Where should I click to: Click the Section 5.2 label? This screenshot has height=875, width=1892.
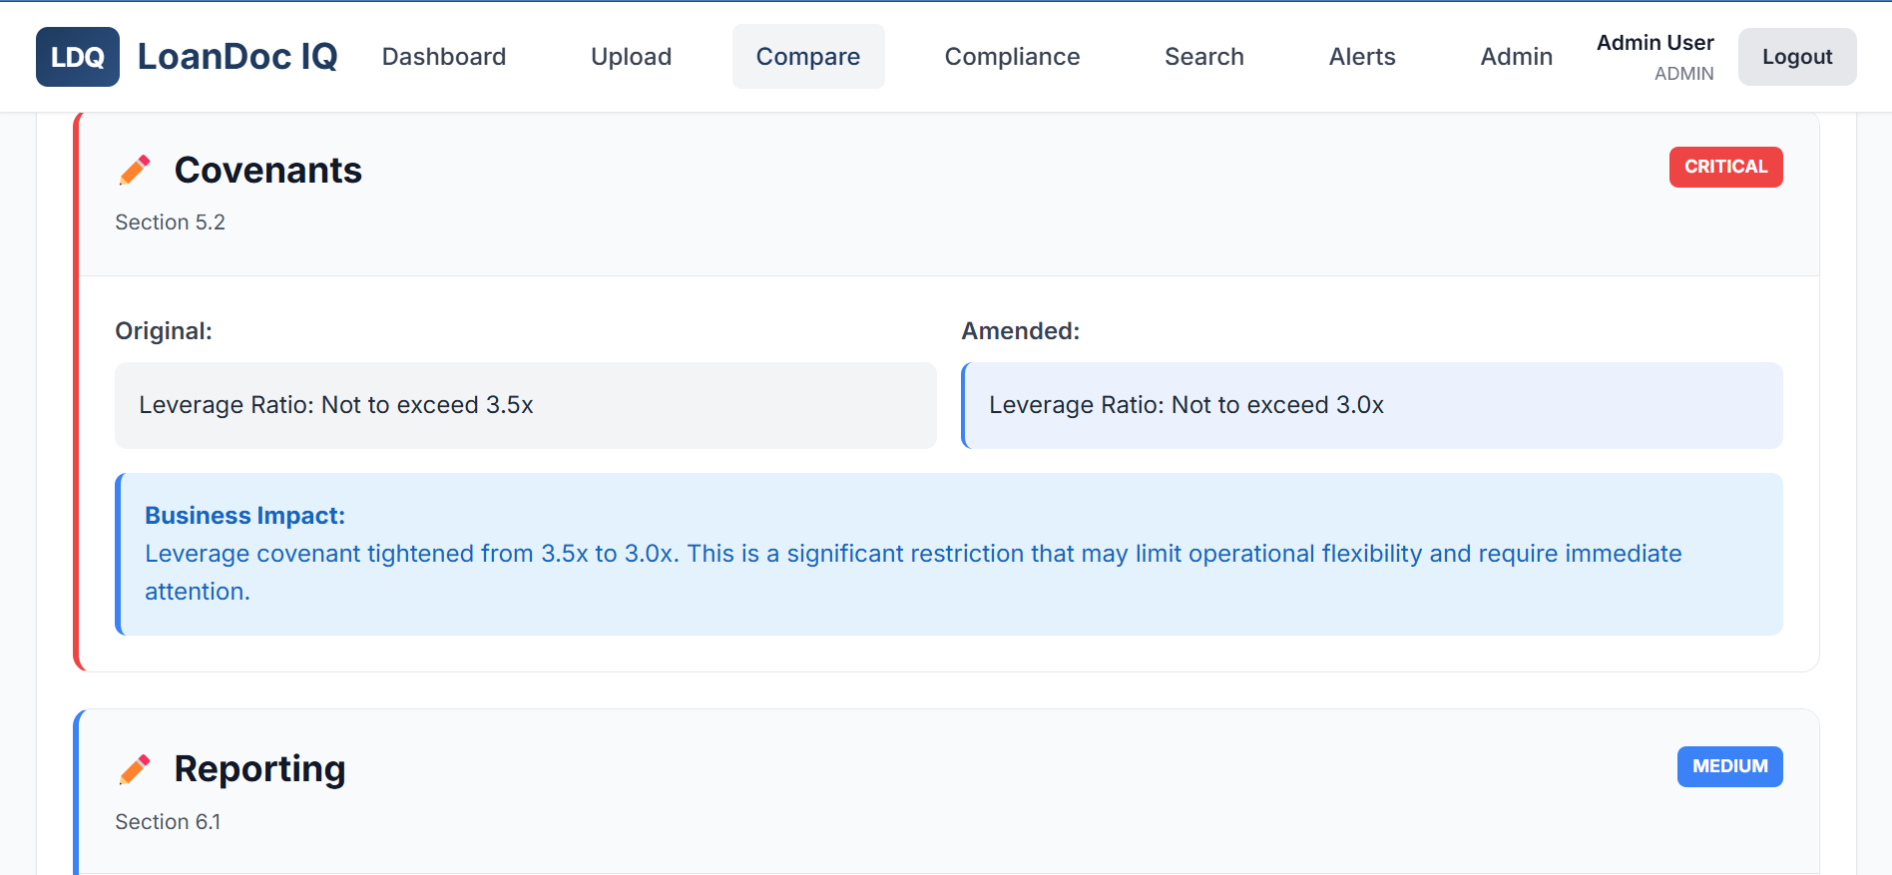tap(171, 222)
